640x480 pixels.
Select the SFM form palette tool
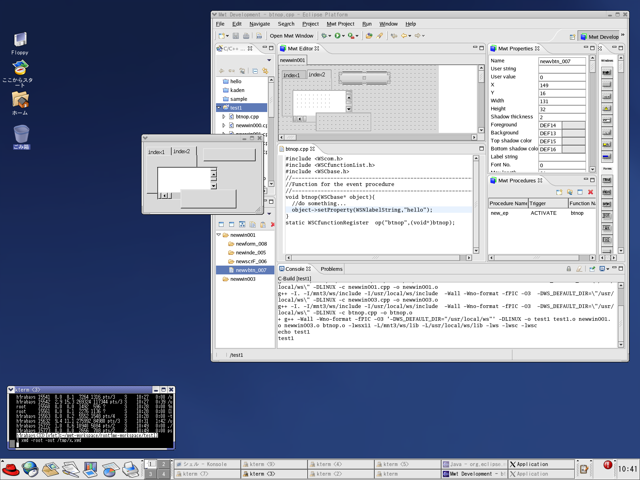(x=606, y=204)
